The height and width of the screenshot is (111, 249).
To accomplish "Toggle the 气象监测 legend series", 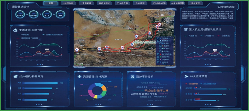I will pyautogui.click(x=22, y=35).
